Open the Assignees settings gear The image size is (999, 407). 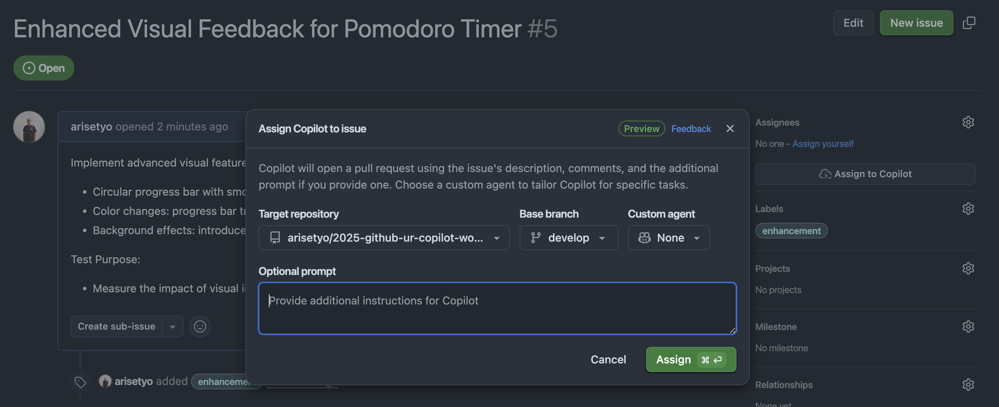pos(968,122)
